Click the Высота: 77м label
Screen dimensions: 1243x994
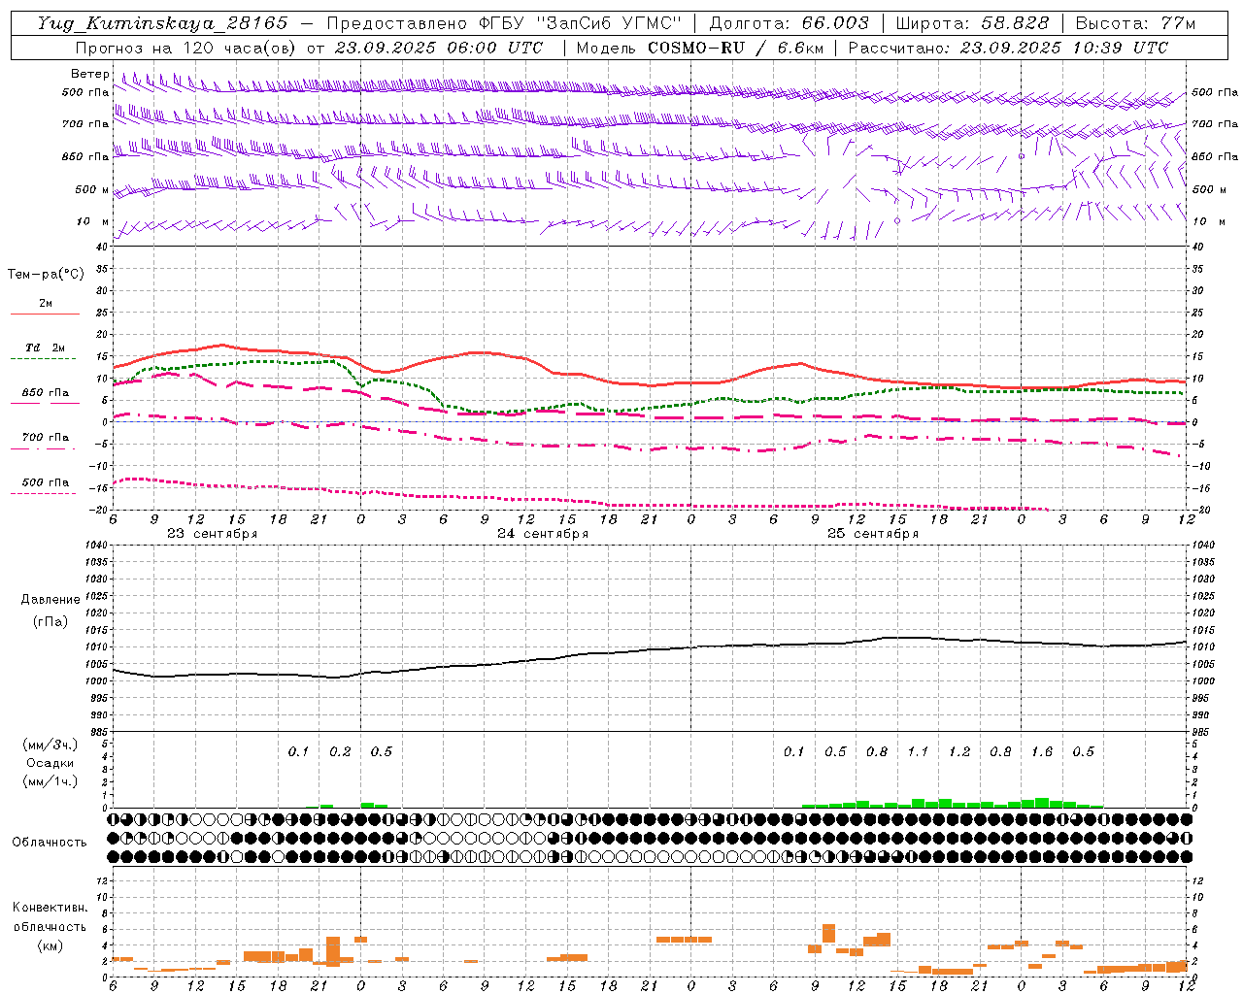(1136, 23)
